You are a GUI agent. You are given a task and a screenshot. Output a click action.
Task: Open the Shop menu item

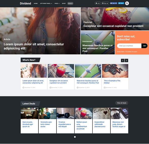point(64,4)
